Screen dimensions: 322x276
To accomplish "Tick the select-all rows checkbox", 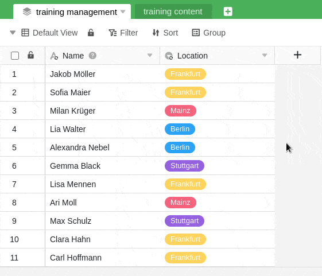I will tap(15, 56).
